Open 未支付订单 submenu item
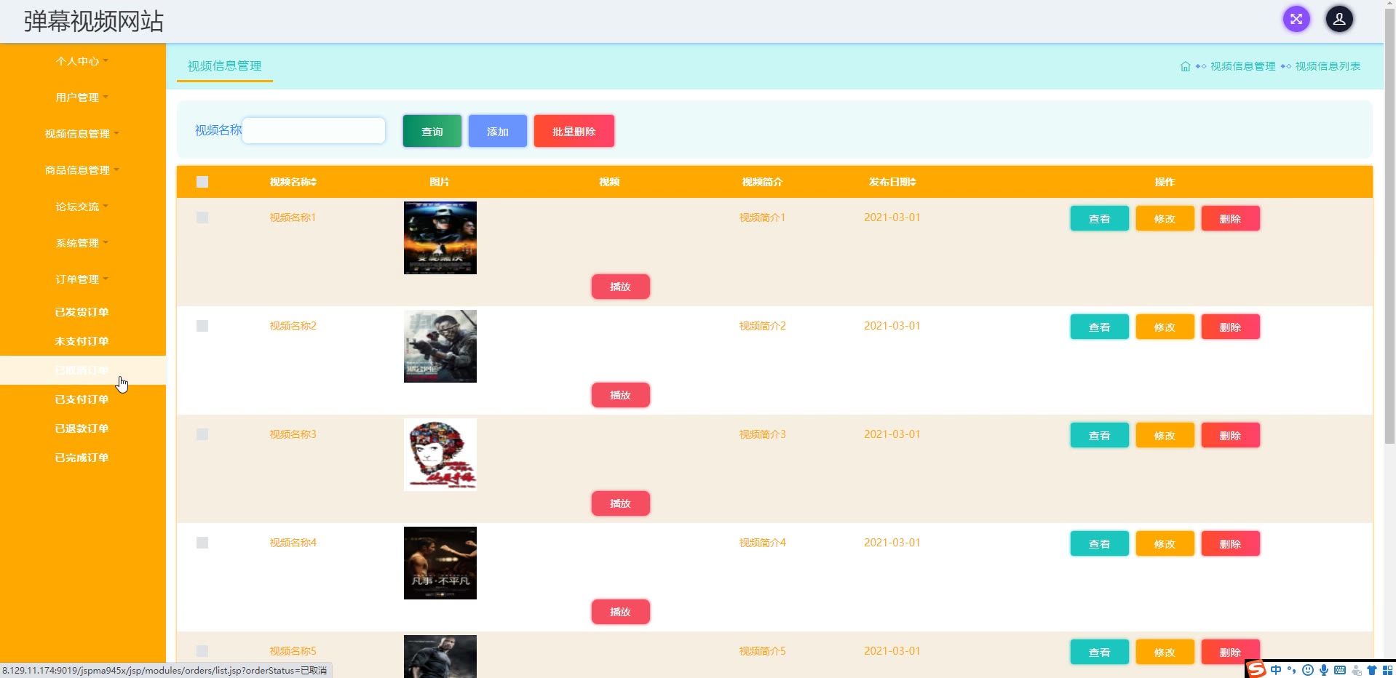The image size is (1396, 678). pyautogui.click(x=82, y=341)
